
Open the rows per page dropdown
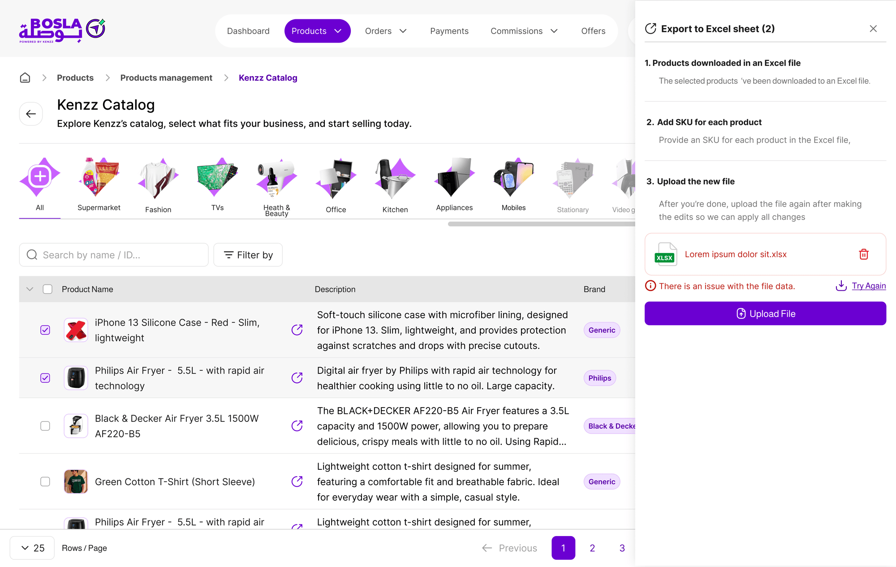[32, 548]
